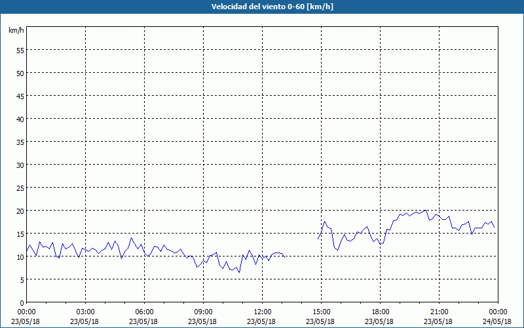Click the "23/05/18" date under 15:00
This screenshot has height=328, width=524.
[x=320, y=321]
